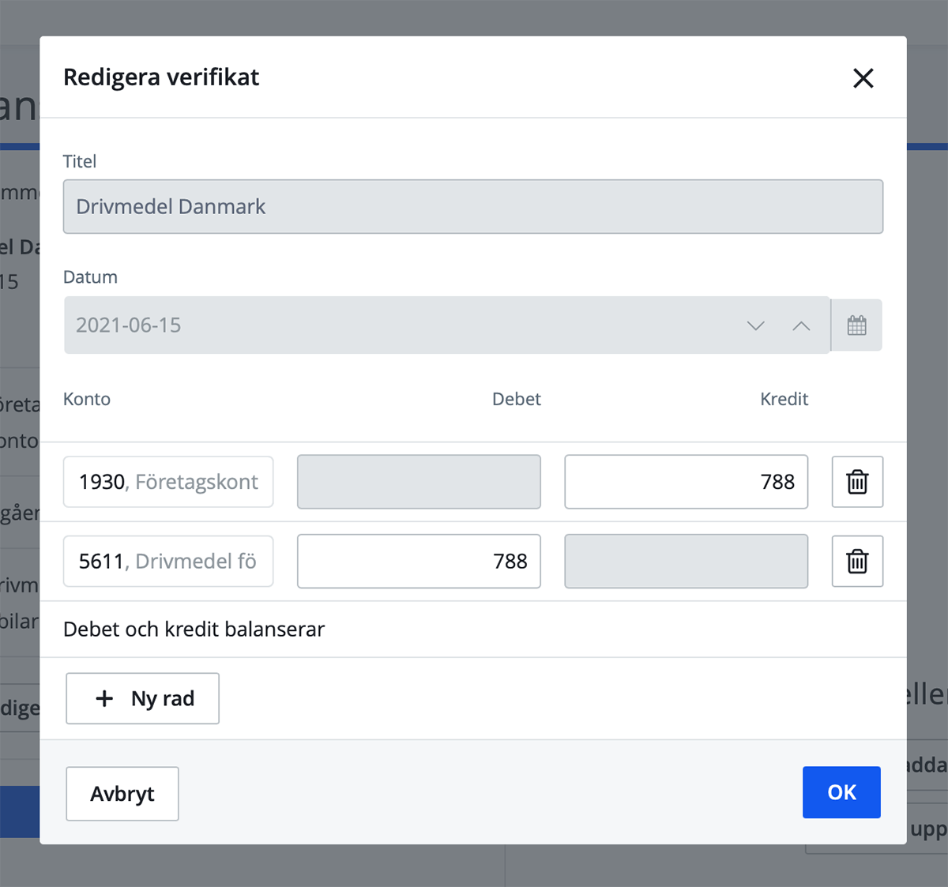Viewport: 948px width, 887px height.
Task: Click the empty Debet field for account 1930
Action: tap(419, 482)
